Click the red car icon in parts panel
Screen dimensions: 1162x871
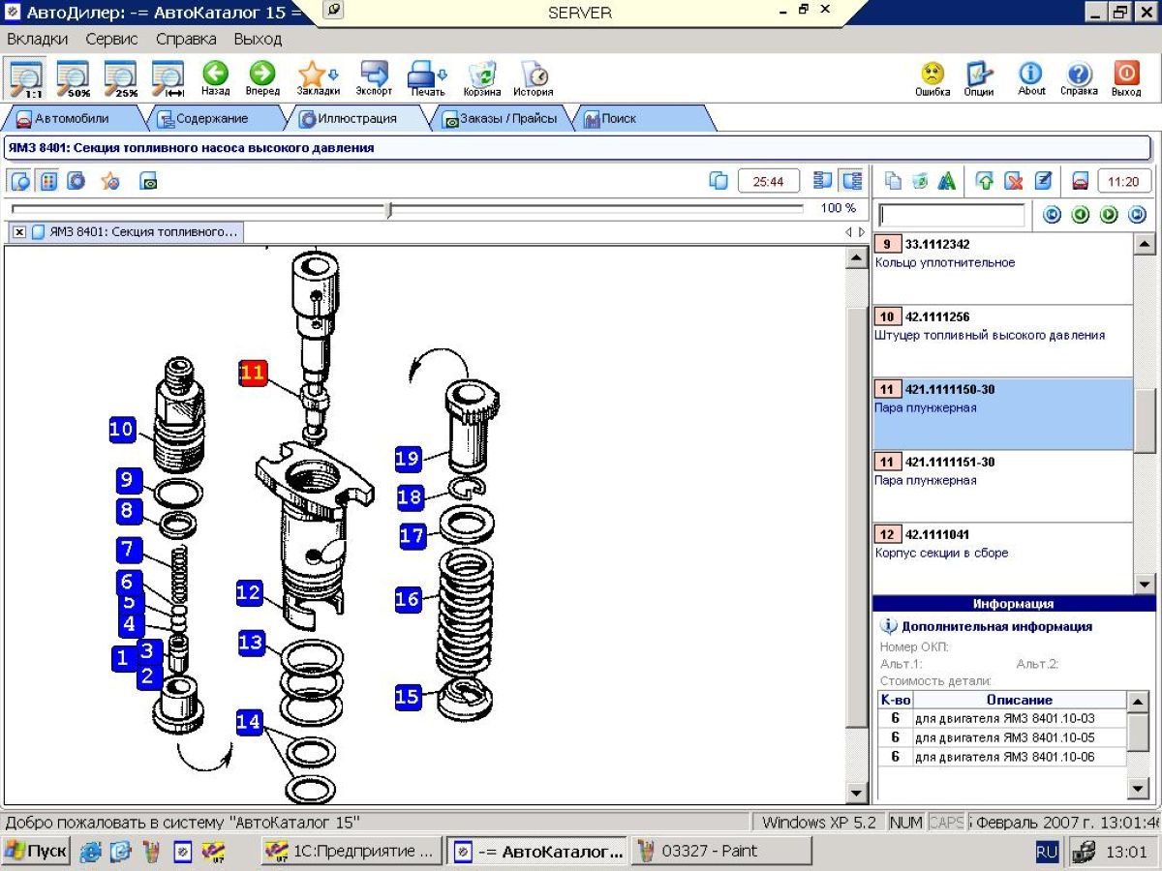tap(1081, 181)
